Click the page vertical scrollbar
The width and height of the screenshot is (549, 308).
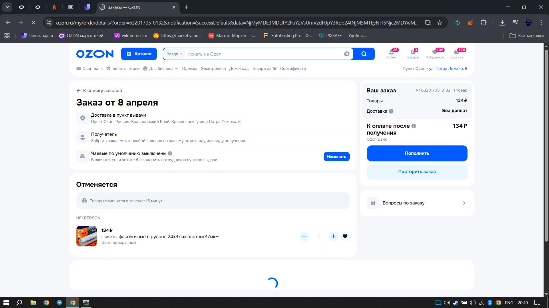pos(546,143)
